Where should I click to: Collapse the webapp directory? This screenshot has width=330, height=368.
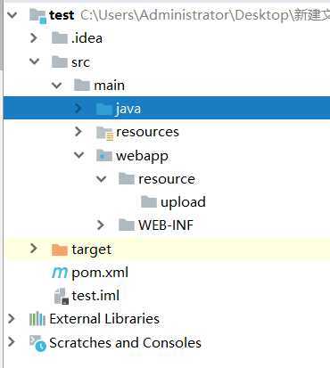coord(78,155)
